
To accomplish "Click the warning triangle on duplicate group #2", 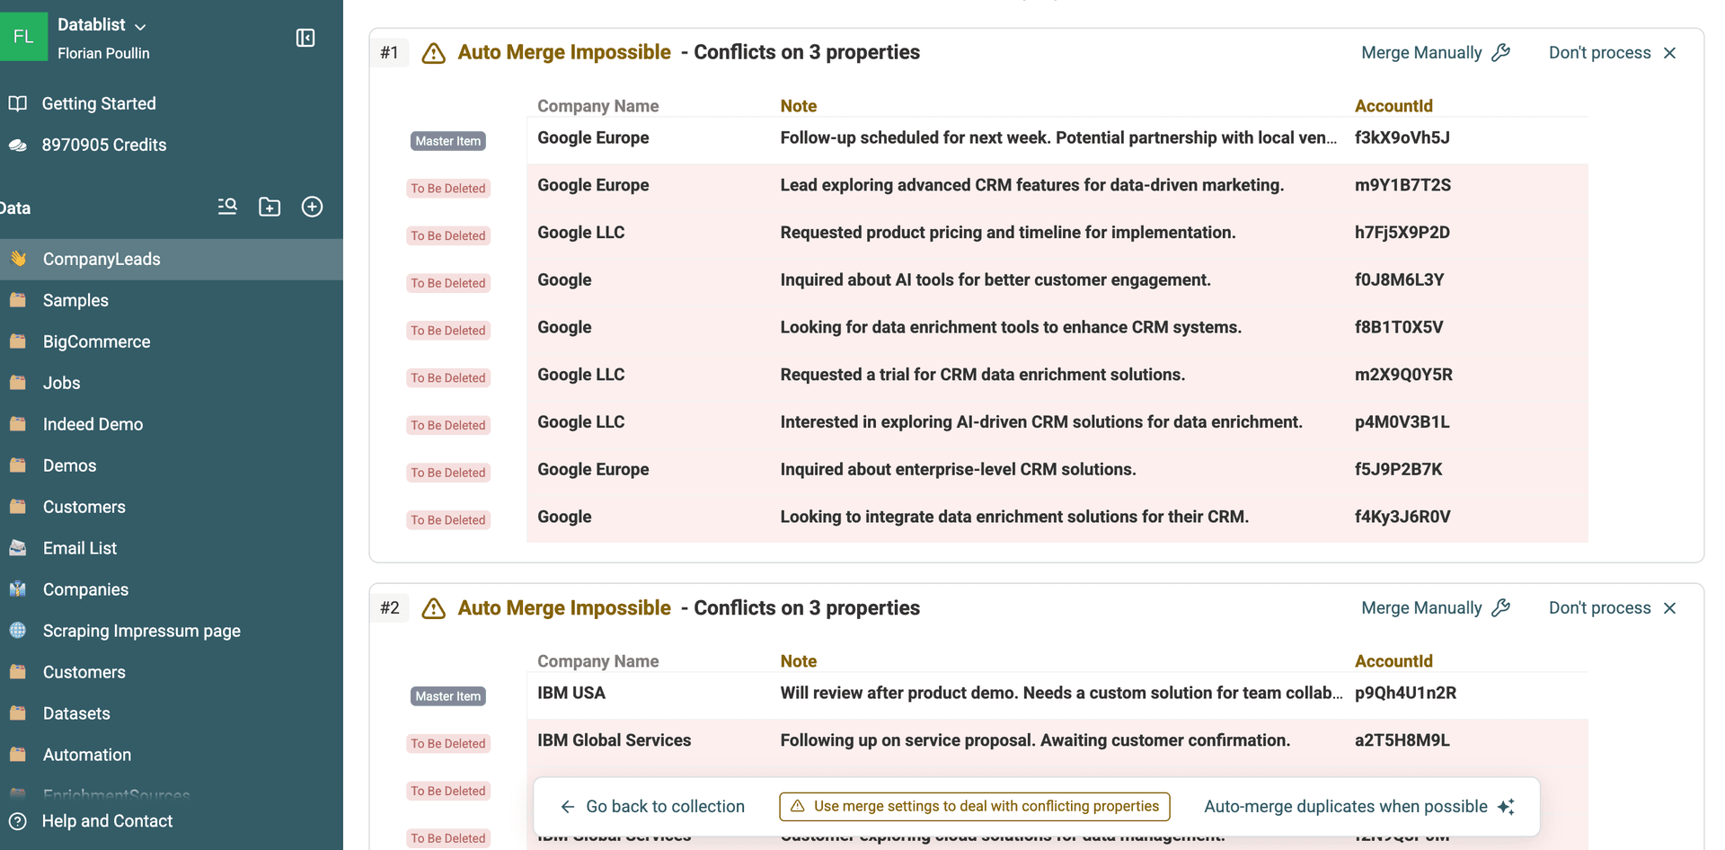I will click(433, 608).
